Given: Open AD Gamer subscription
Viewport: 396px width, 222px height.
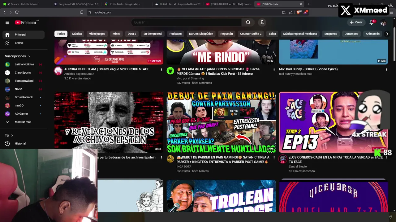Looking at the screenshot, I should (x=24, y=114).
